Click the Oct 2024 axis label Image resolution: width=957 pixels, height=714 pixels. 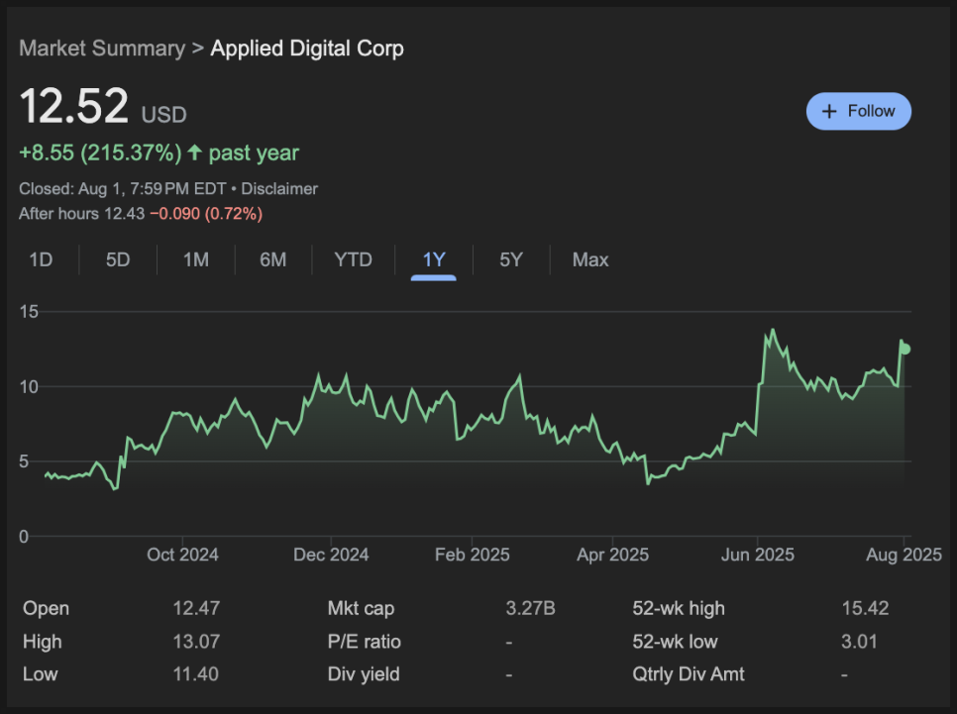182,555
